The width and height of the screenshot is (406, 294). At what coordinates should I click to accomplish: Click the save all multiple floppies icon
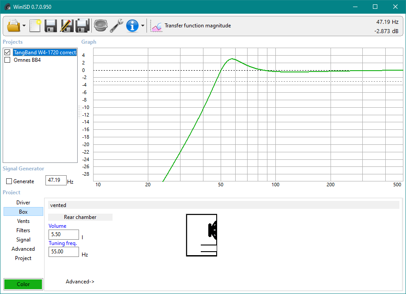pos(83,26)
